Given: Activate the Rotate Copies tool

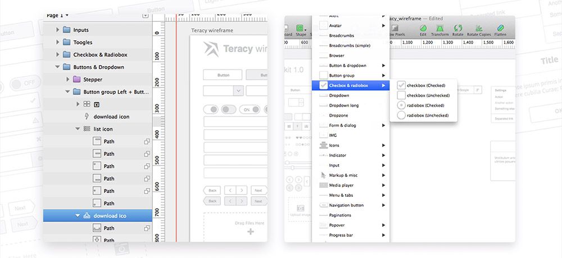Looking at the screenshot, I should [480, 28].
